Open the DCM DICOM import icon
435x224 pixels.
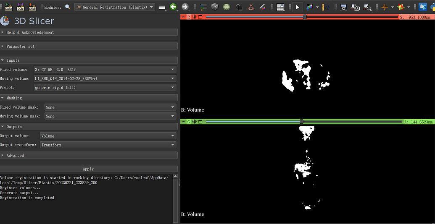coord(20,7)
